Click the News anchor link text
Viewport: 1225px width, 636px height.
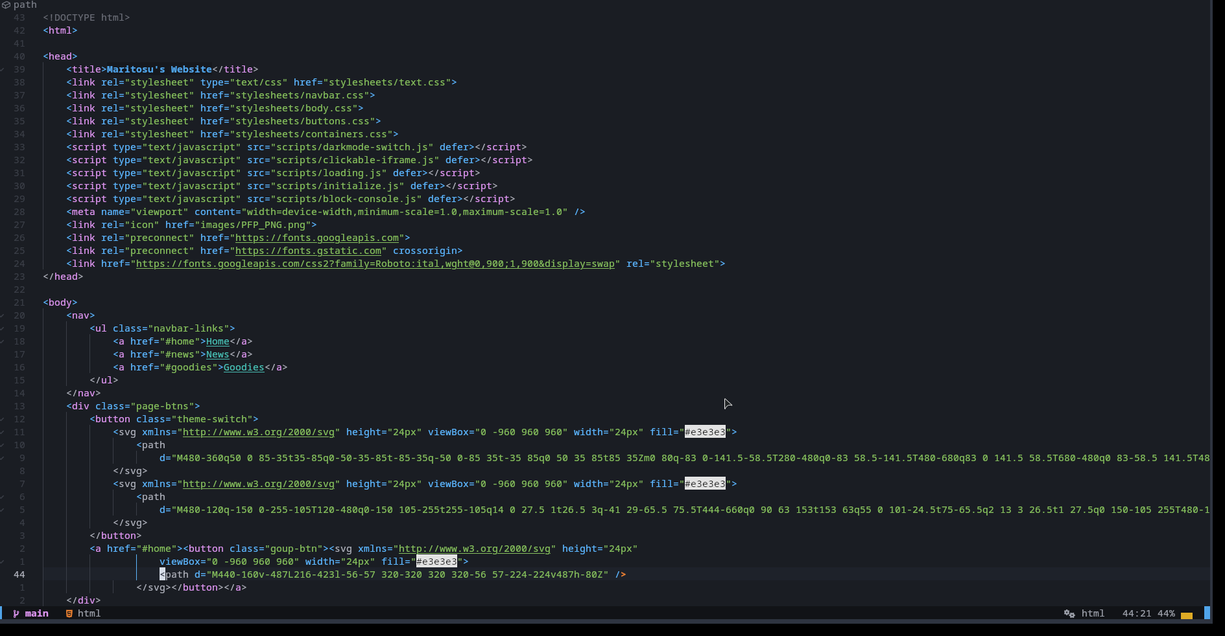coord(217,354)
